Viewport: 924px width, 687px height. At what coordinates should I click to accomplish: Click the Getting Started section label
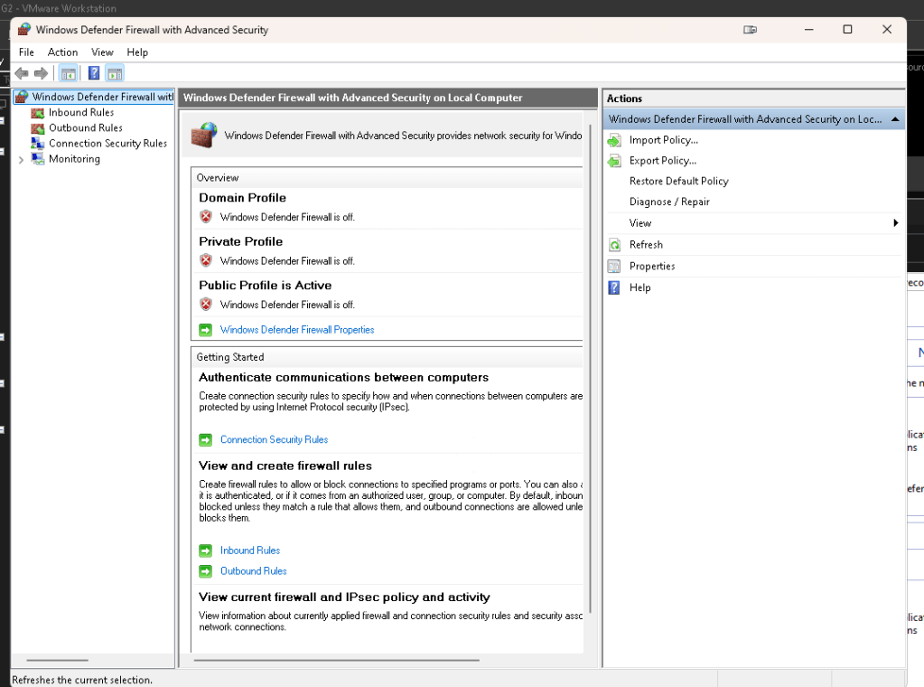229,357
